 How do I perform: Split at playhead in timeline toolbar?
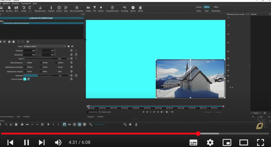[x=42, y=124]
